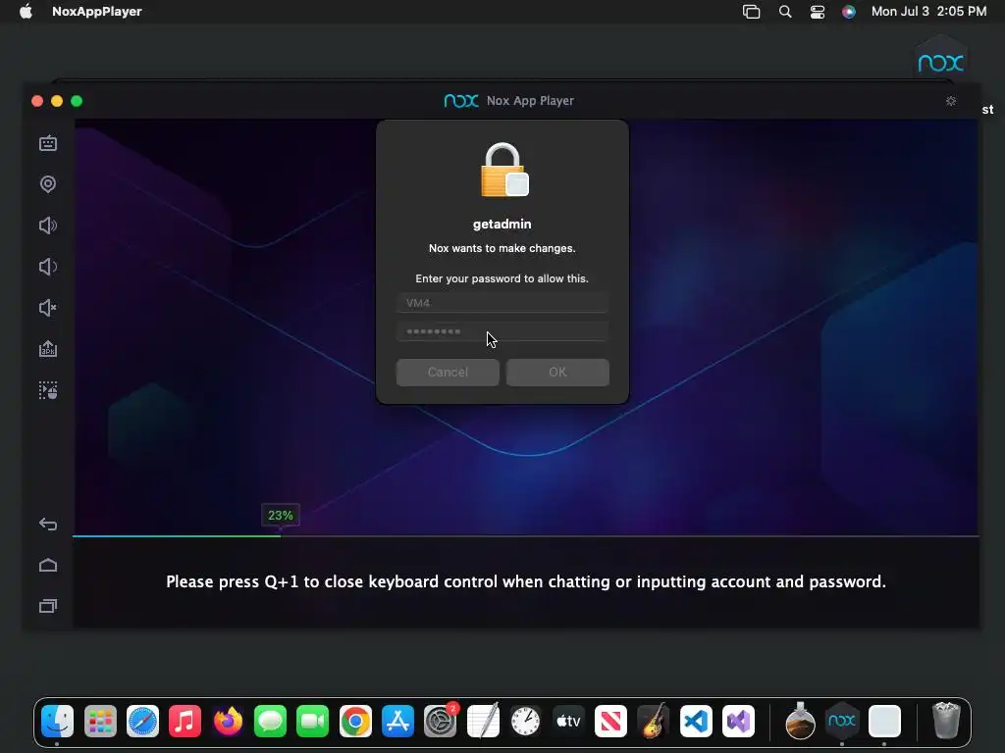Screen dimensions: 1005x753
Task: Open Control Center in menu bar
Action: coord(818,12)
